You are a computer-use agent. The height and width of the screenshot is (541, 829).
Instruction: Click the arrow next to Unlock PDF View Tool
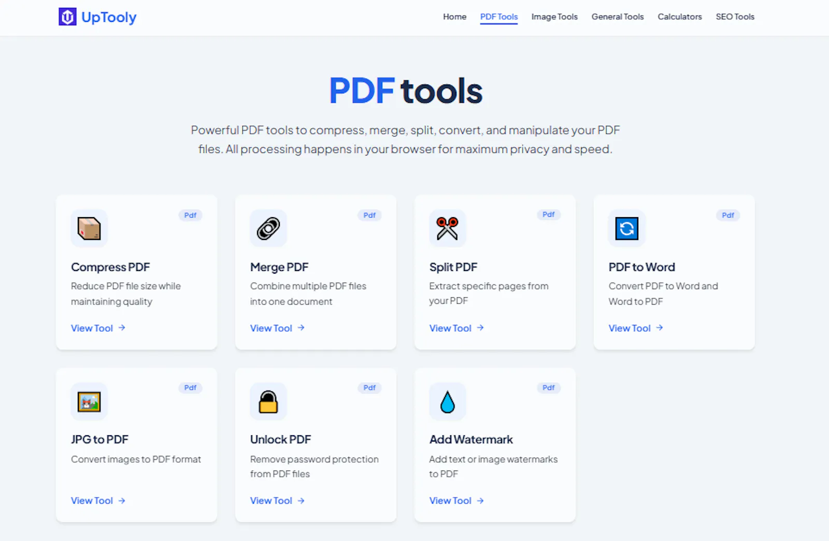[301, 501]
